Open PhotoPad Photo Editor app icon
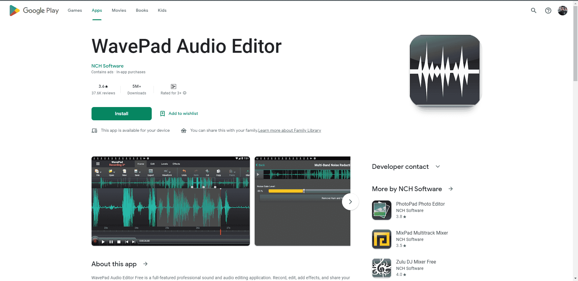Image resolution: width=578 pixels, height=281 pixels. [x=382, y=210]
